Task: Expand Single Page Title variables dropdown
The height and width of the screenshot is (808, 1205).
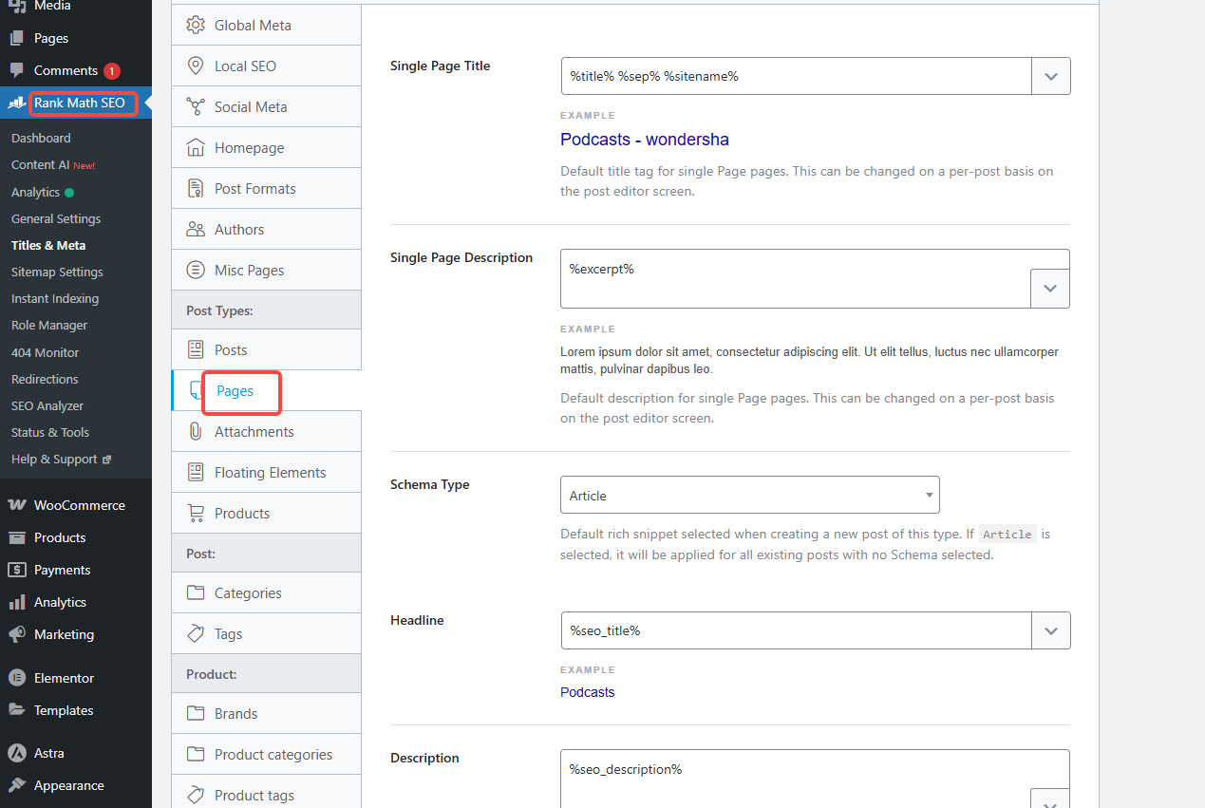Action: coord(1051,76)
